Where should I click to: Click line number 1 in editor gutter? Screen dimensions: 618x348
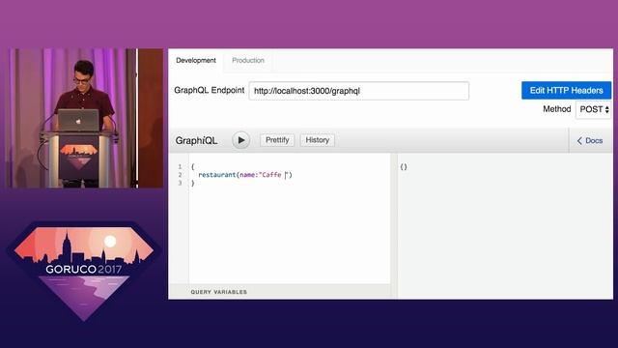(x=181, y=167)
